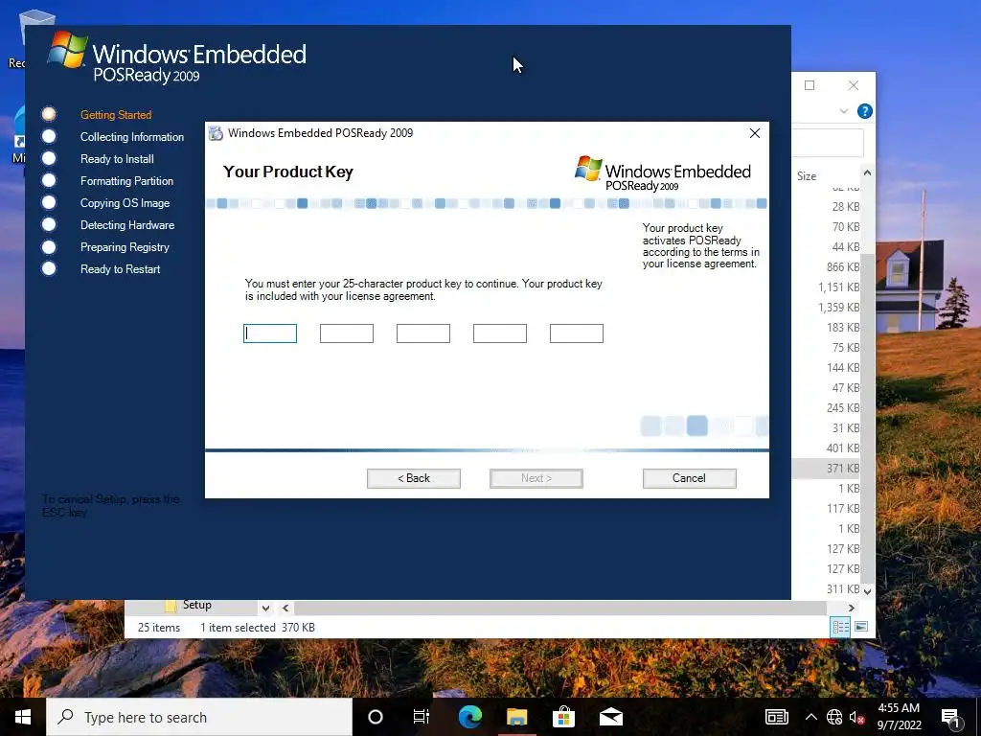The image size is (981, 736).
Task: Click the navigation pane scroll down arrow
Action: pos(266,608)
